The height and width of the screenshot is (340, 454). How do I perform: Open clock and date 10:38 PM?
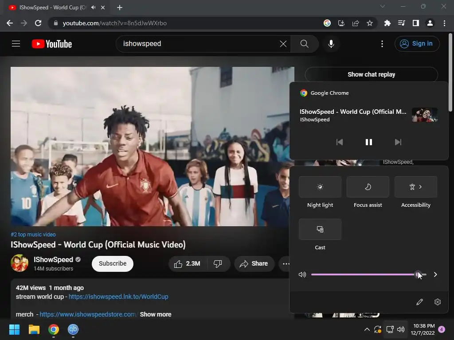click(x=423, y=329)
